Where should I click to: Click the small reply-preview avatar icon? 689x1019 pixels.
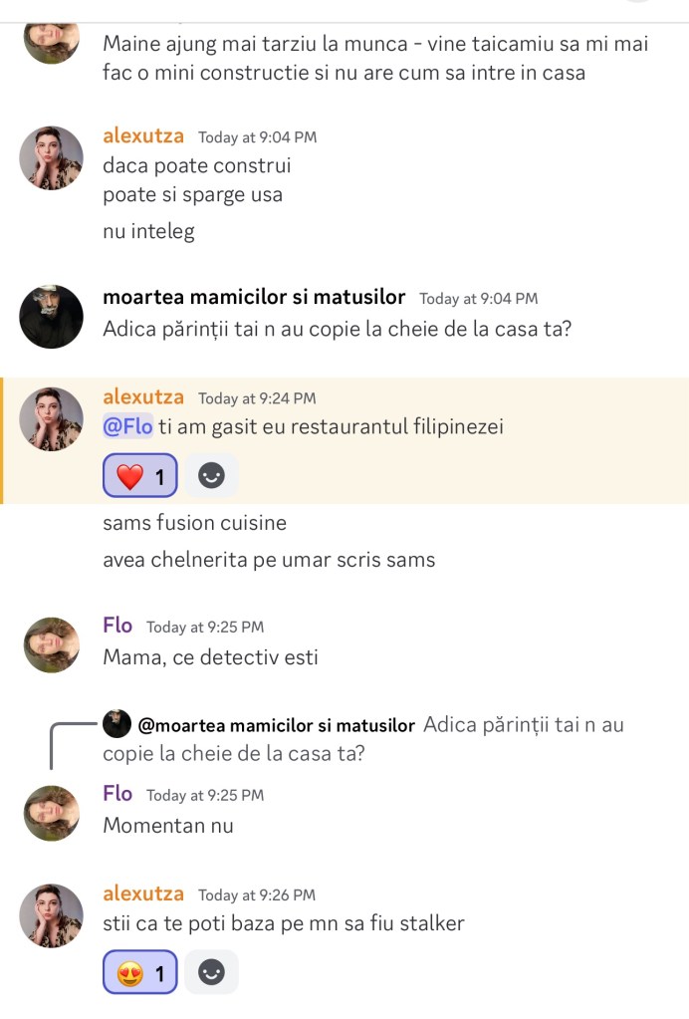(x=117, y=724)
